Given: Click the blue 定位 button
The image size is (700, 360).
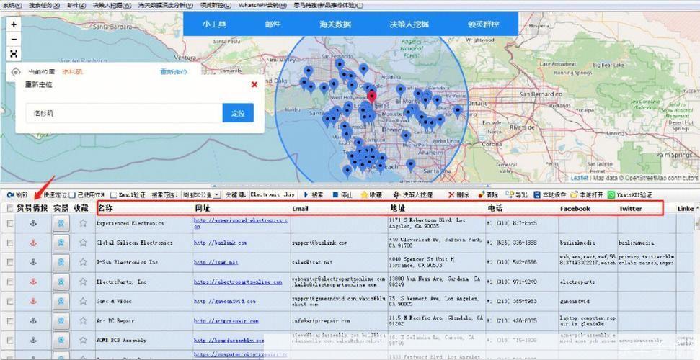Looking at the screenshot, I should (238, 113).
